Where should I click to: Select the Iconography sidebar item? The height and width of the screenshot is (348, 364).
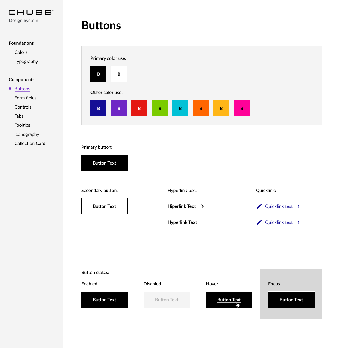pos(27,134)
